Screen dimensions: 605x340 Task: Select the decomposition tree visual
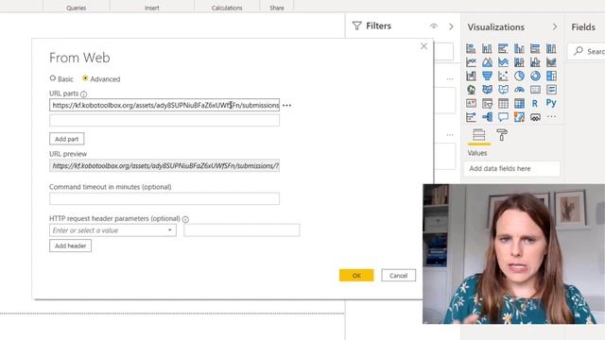pos(487,117)
